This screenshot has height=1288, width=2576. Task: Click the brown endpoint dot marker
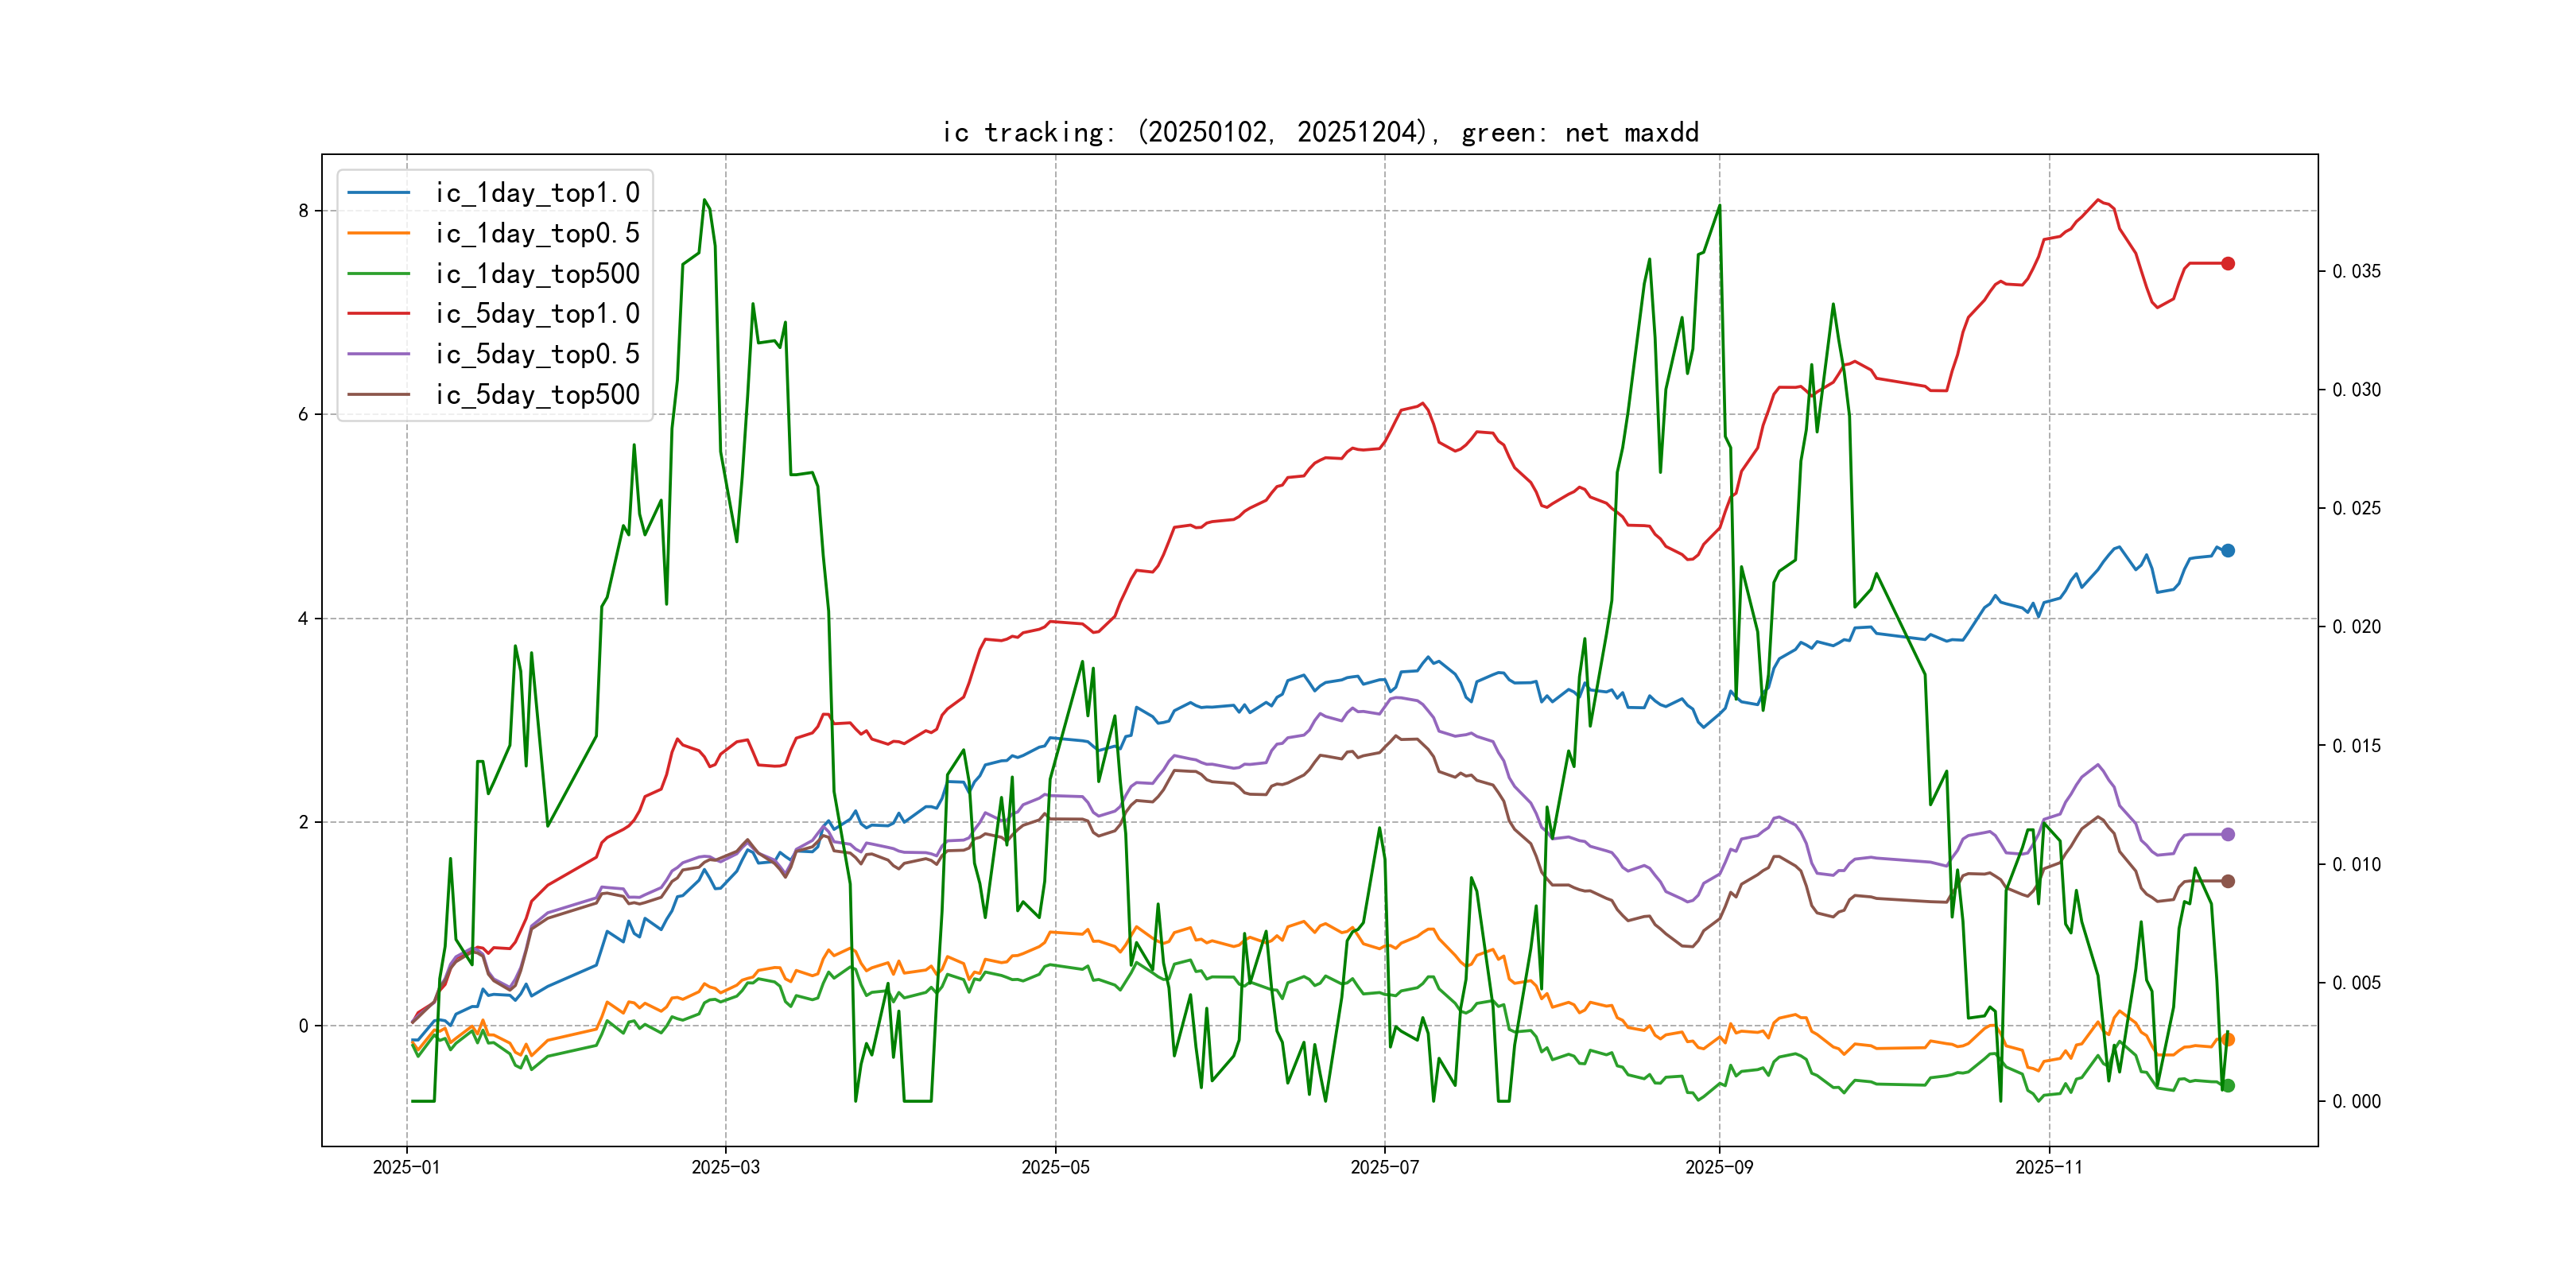[x=2228, y=881]
